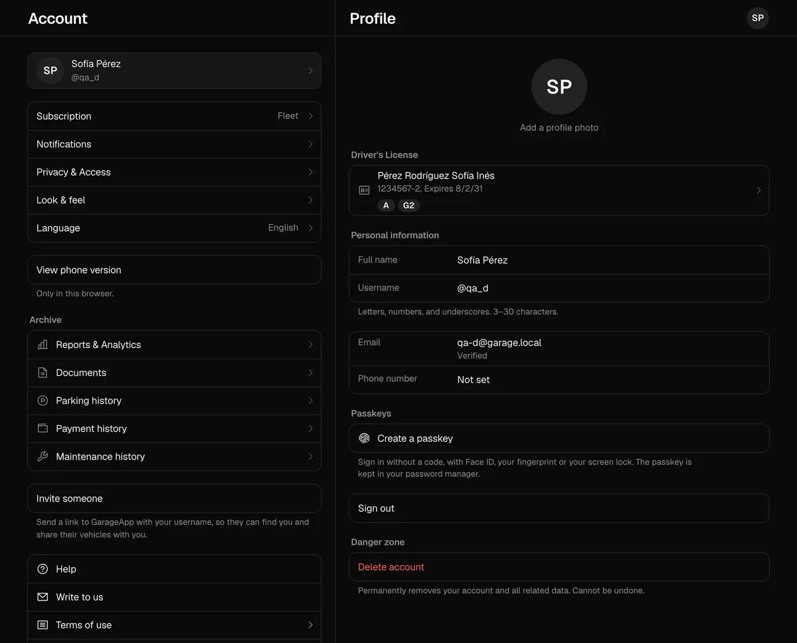
Task: Click the license text 1234567-2, Expires 8/2/31
Action: [430, 189]
